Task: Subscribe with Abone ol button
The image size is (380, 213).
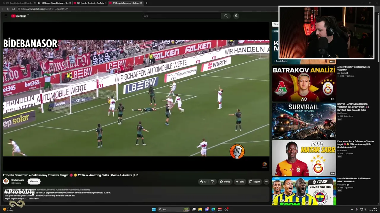Action: (34, 181)
